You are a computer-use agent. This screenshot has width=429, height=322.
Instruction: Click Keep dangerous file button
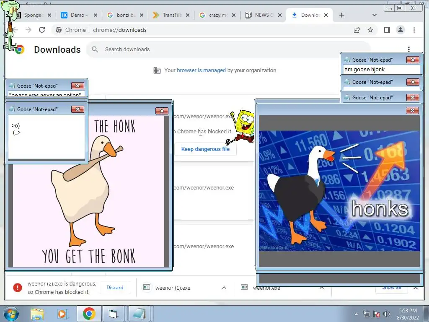click(205, 149)
